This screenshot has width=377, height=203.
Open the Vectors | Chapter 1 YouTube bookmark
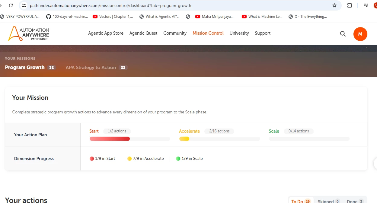point(113,17)
